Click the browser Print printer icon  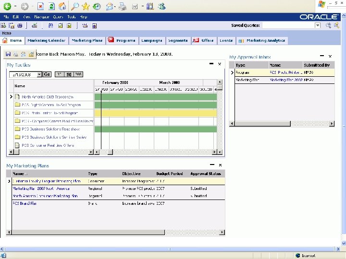[x=123, y=6]
